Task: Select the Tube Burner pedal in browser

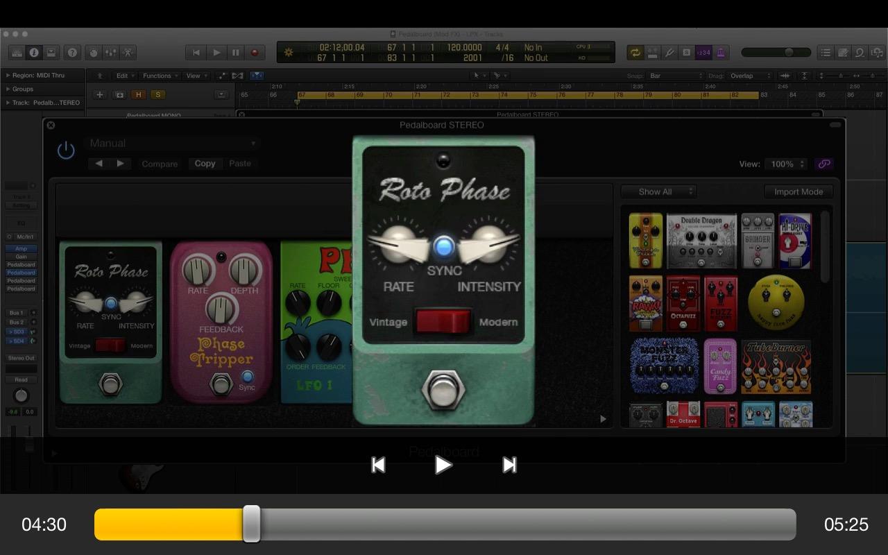Action: click(776, 366)
